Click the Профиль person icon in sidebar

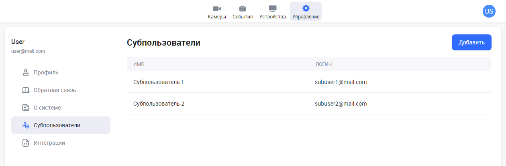click(26, 72)
